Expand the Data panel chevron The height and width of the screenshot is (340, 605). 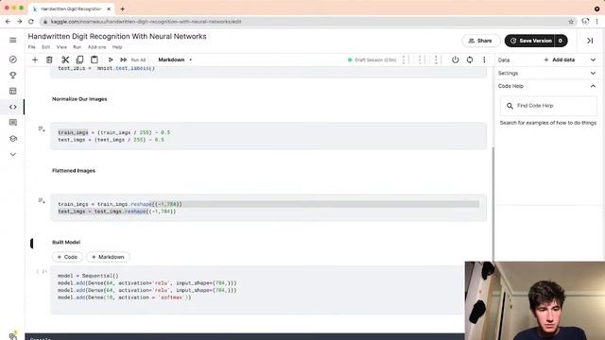tap(593, 59)
